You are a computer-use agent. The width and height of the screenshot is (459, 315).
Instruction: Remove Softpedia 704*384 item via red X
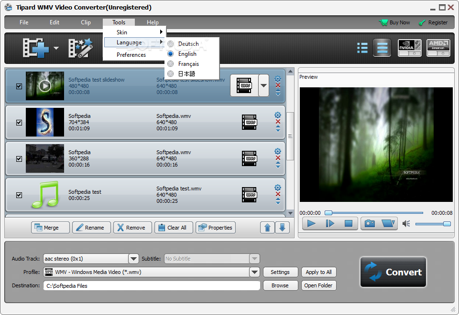click(x=278, y=122)
